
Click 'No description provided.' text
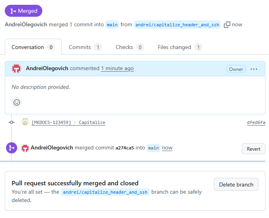tap(41, 87)
